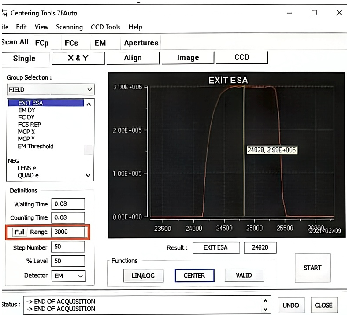Switch to the CCD tab
Screen dimensions: 349x317
[242, 57]
